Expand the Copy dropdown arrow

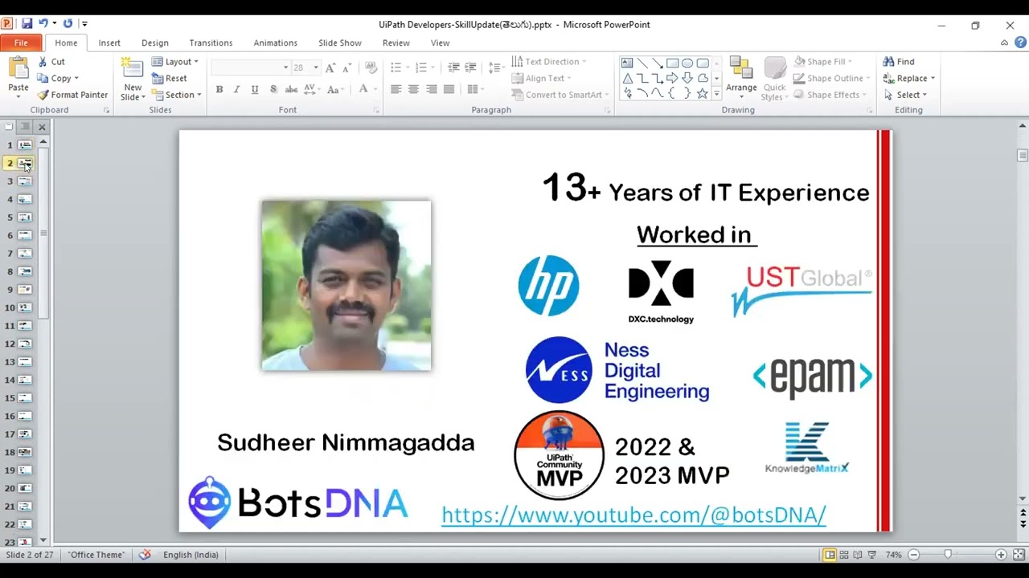coord(76,79)
